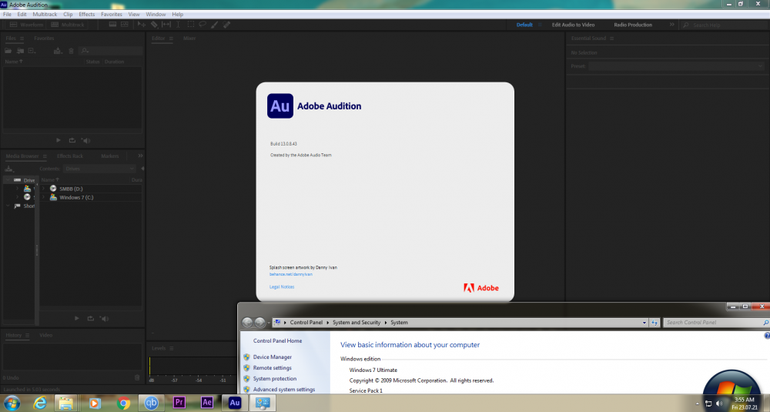
Task: Choose the Lasso Selection tool
Action: [x=202, y=25]
